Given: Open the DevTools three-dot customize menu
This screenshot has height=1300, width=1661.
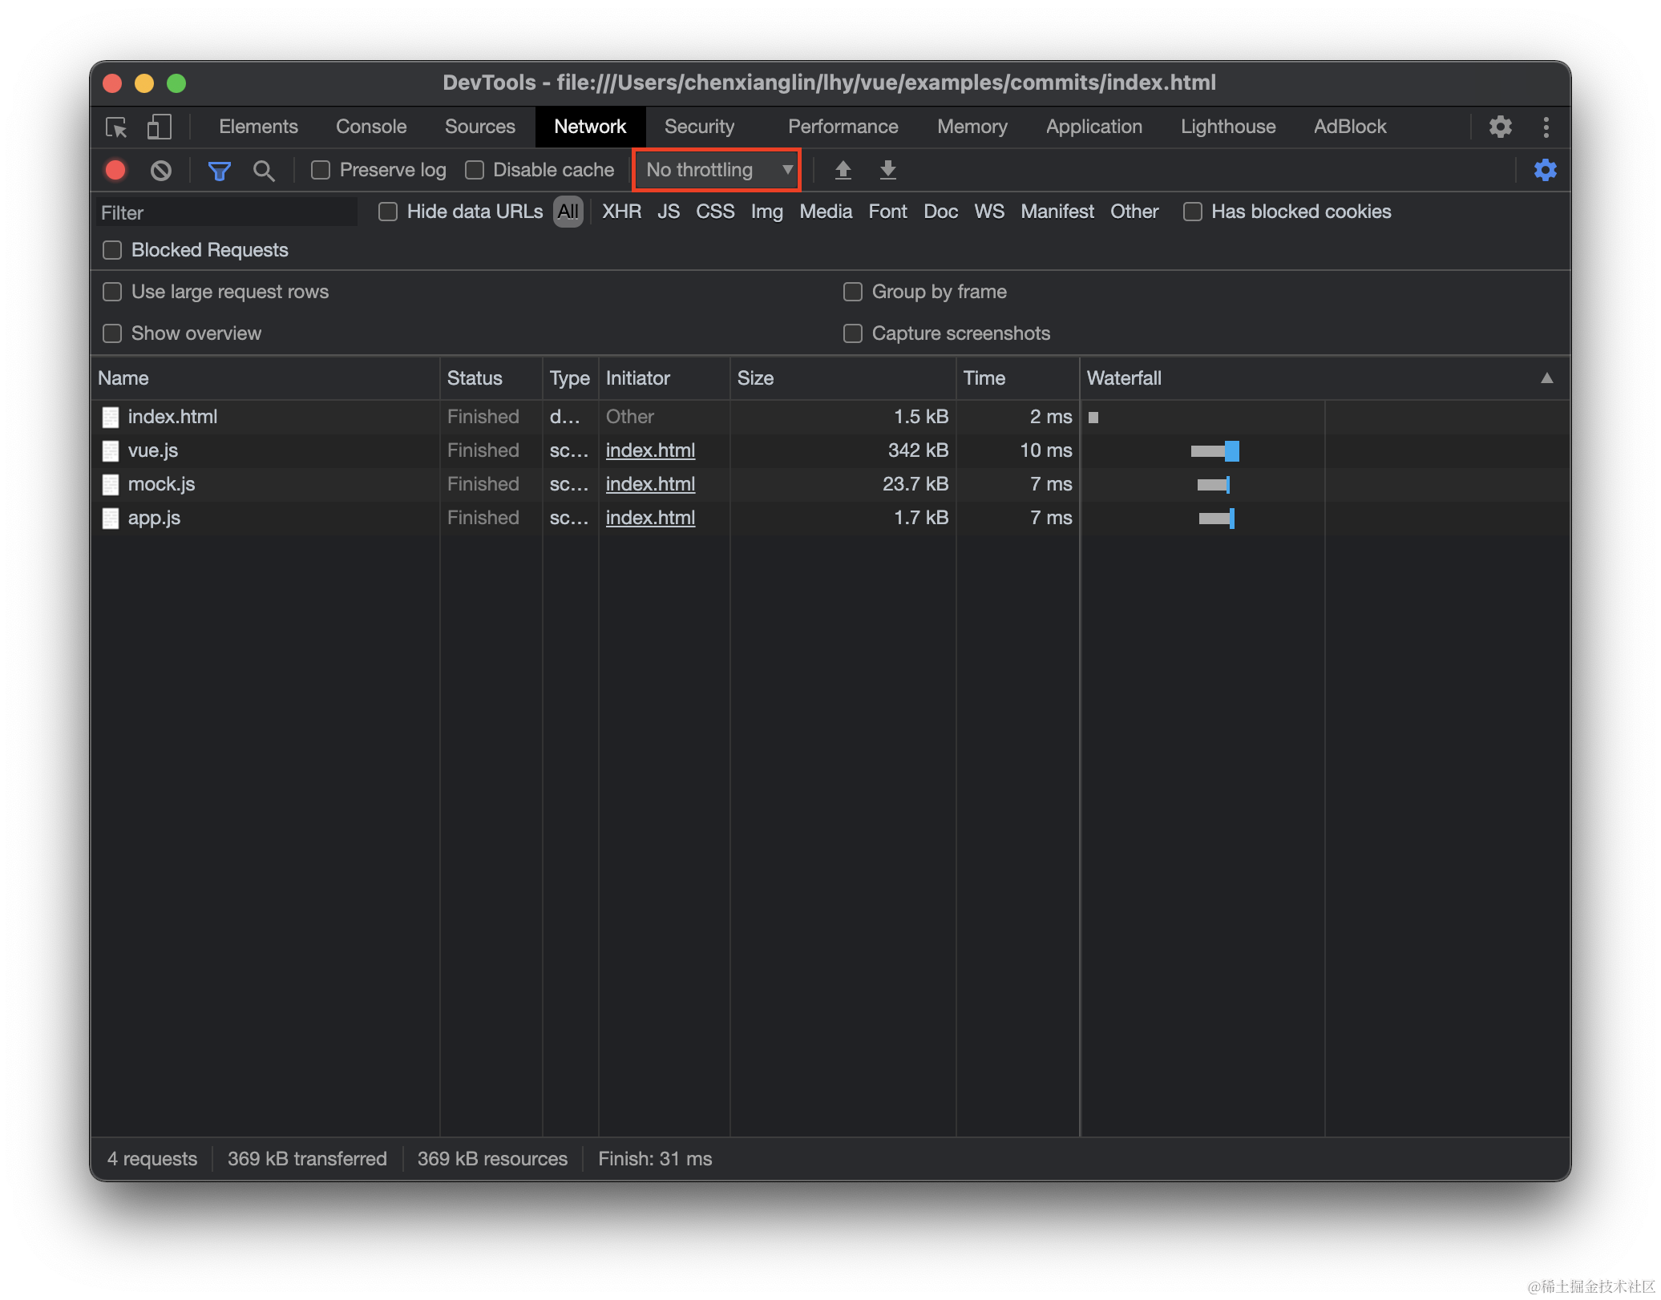Looking at the screenshot, I should click(1546, 127).
